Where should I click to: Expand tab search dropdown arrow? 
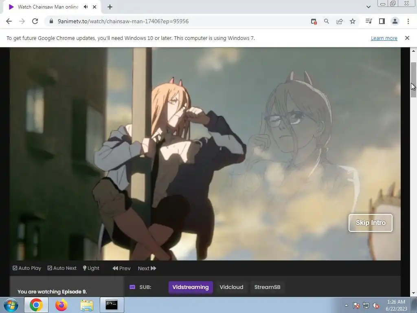click(x=368, y=7)
